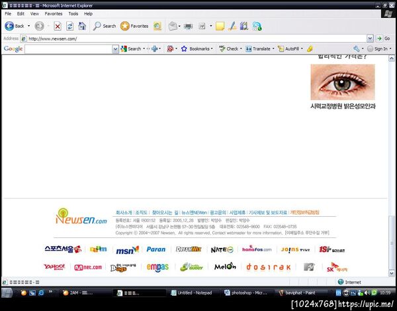
Task: Click the eye clinic advertisement image
Action: [x=343, y=82]
